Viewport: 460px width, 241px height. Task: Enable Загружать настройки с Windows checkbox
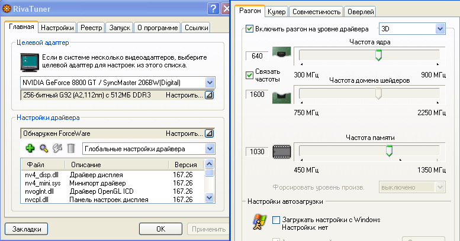pos(276,220)
